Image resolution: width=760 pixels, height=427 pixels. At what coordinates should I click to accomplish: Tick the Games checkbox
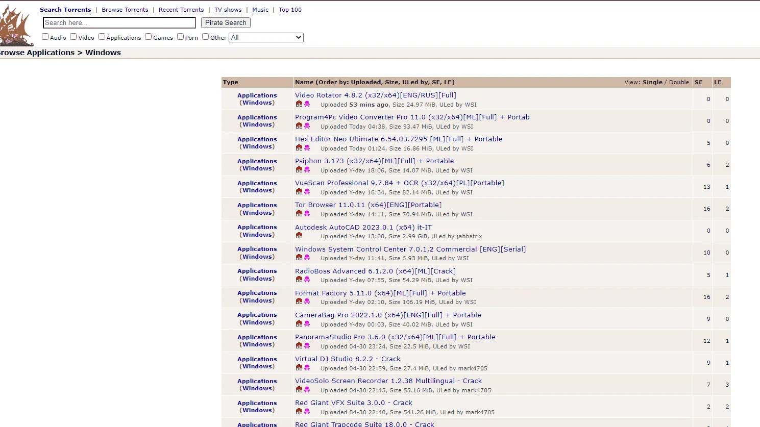click(149, 37)
